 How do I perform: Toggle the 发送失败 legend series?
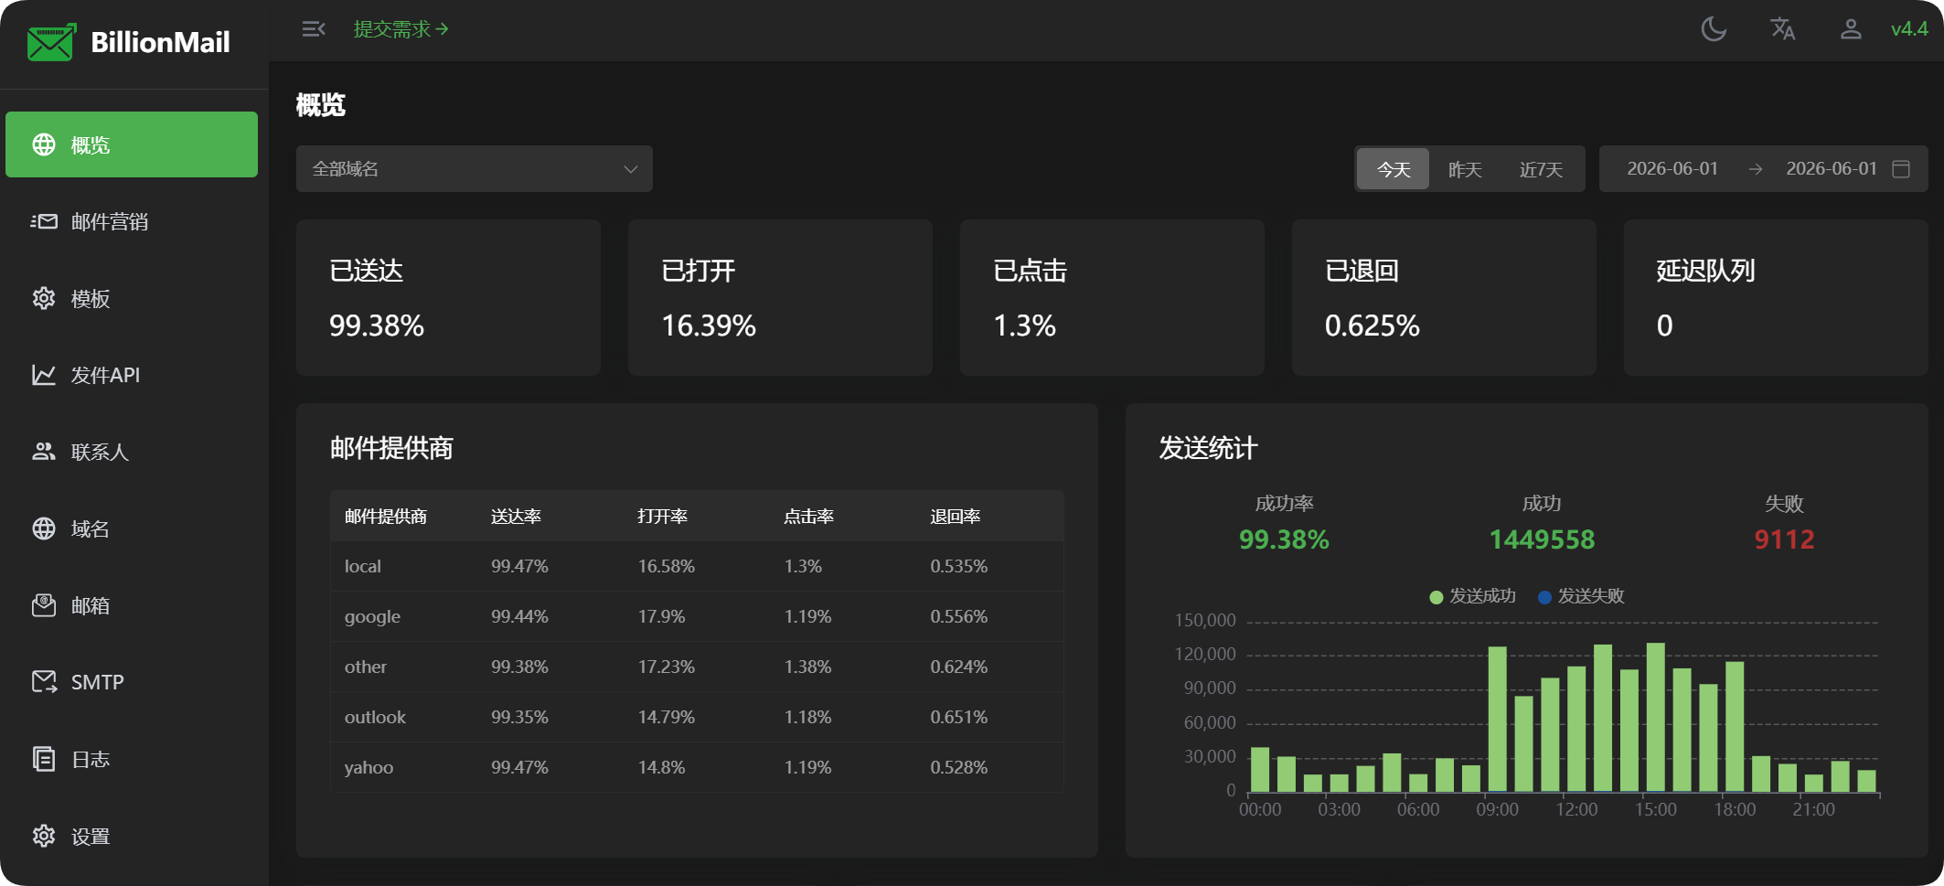click(1581, 596)
